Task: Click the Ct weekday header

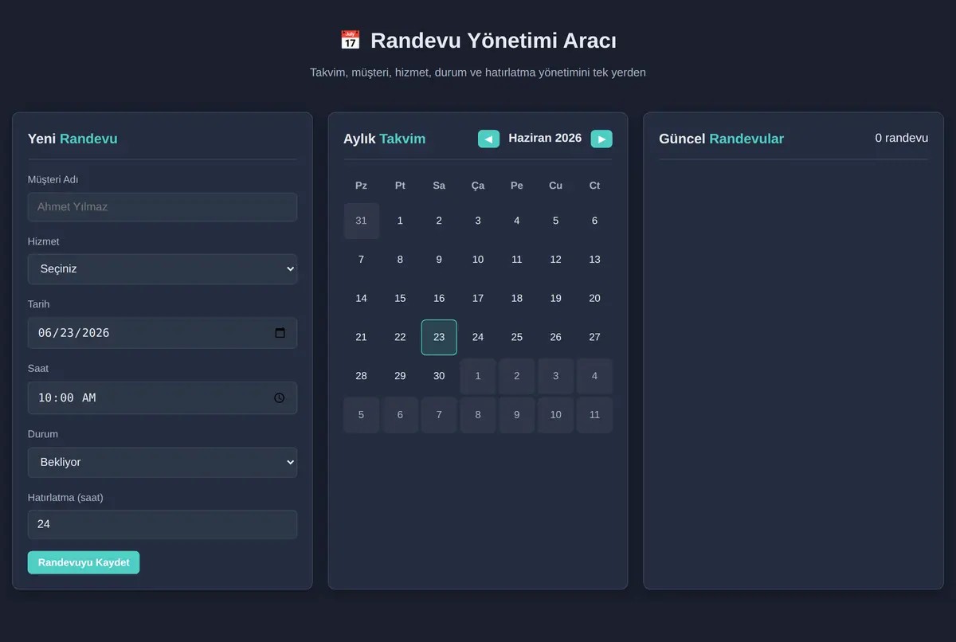Action: (x=594, y=186)
